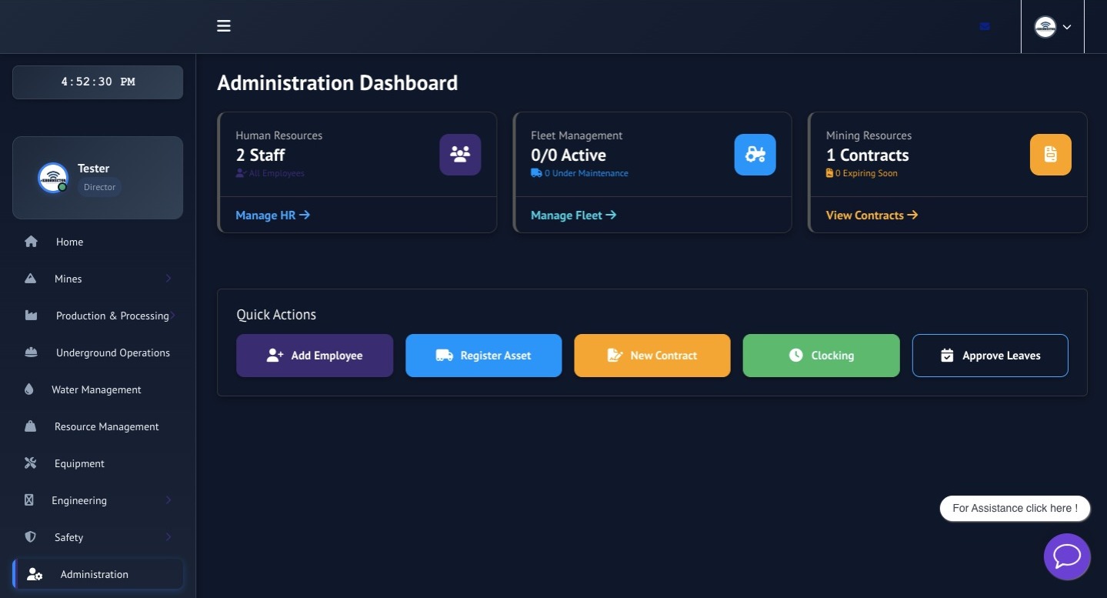Click the blue Fleet Management truck icon
Image resolution: width=1107 pixels, height=598 pixels.
(x=755, y=154)
